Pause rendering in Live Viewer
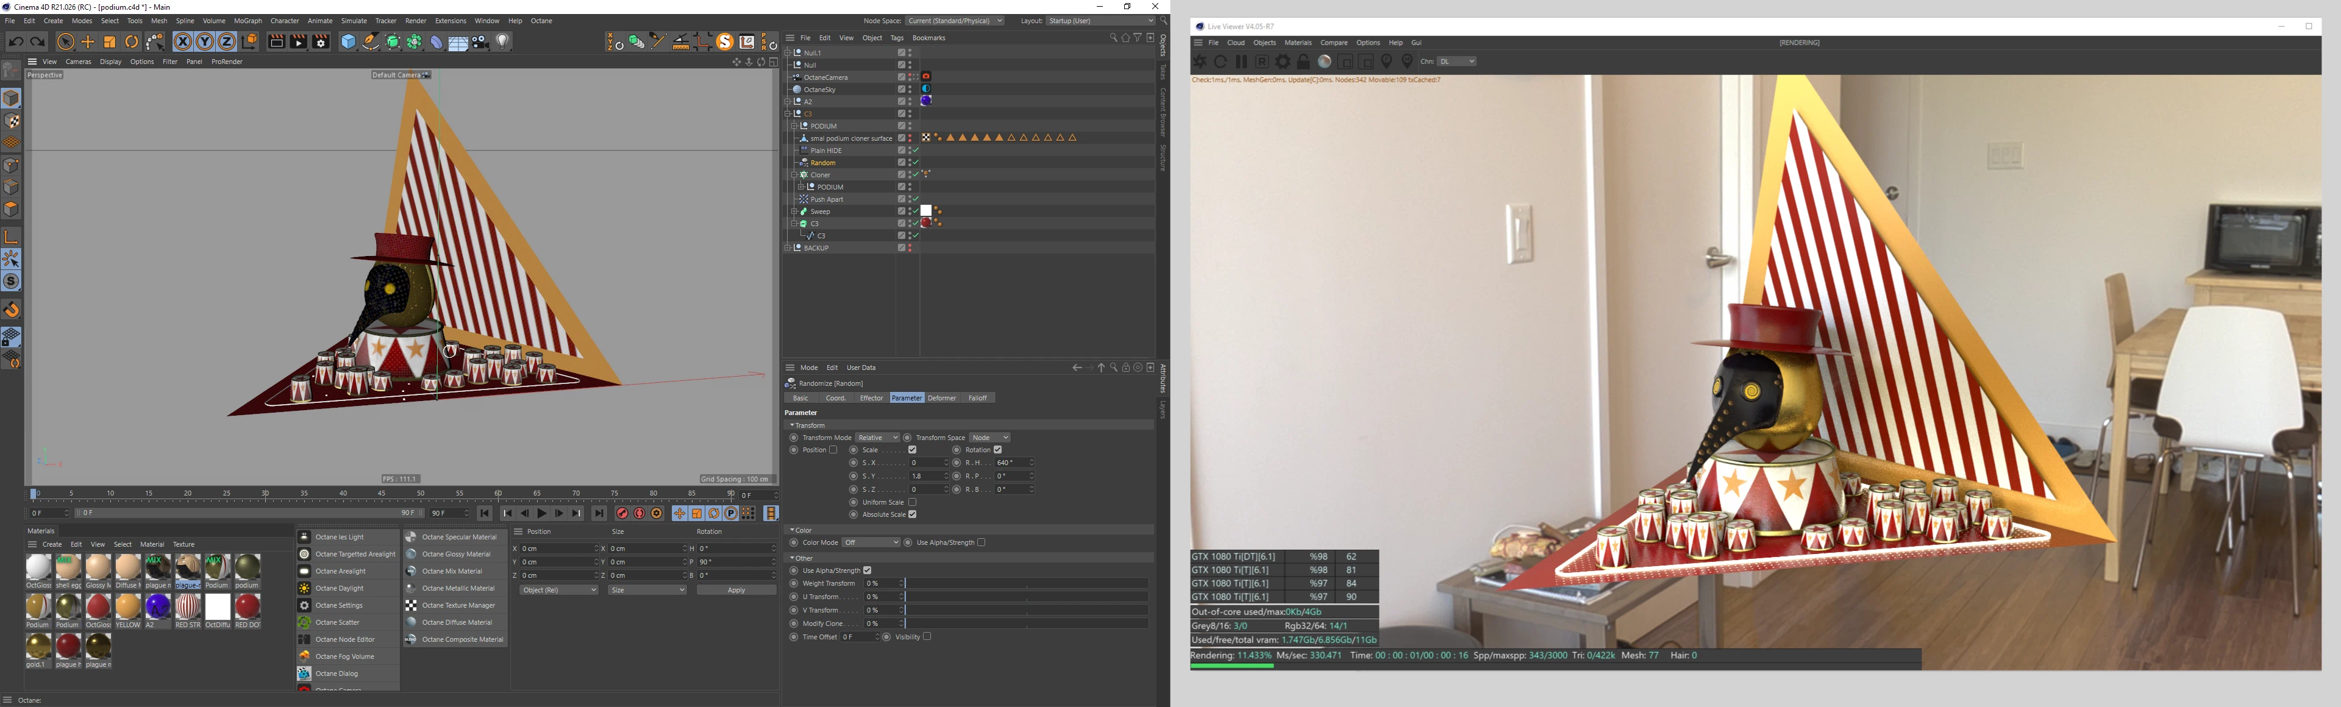Screen dimensions: 2341x707 [x=1241, y=62]
